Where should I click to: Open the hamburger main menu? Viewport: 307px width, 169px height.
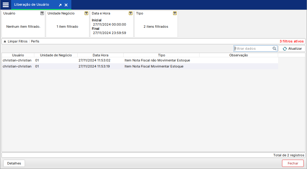click(5, 5)
